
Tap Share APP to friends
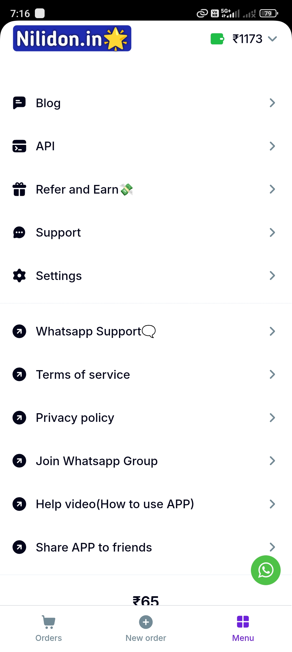(94, 547)
